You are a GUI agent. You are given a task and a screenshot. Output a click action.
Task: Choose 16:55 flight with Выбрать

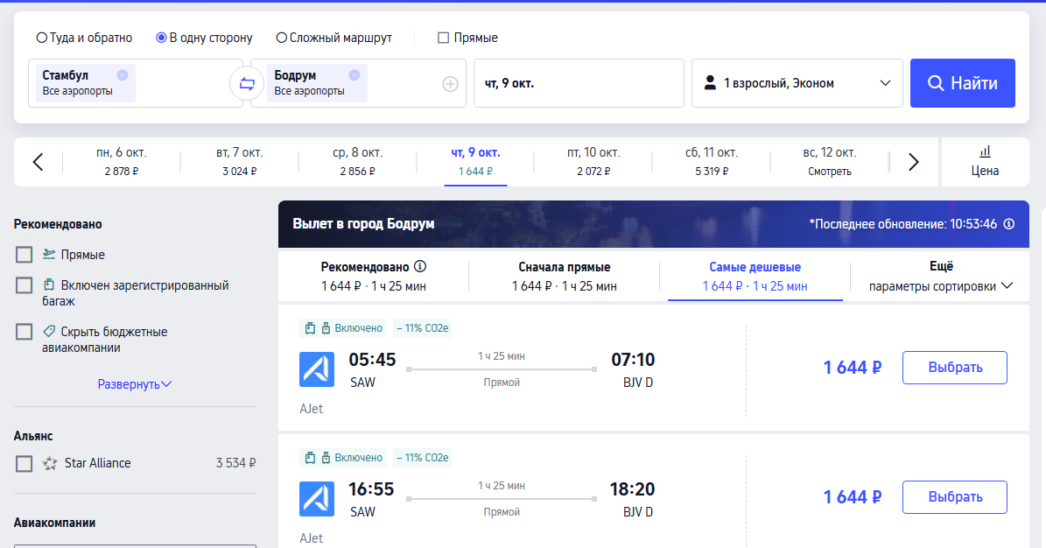[955, 497]
